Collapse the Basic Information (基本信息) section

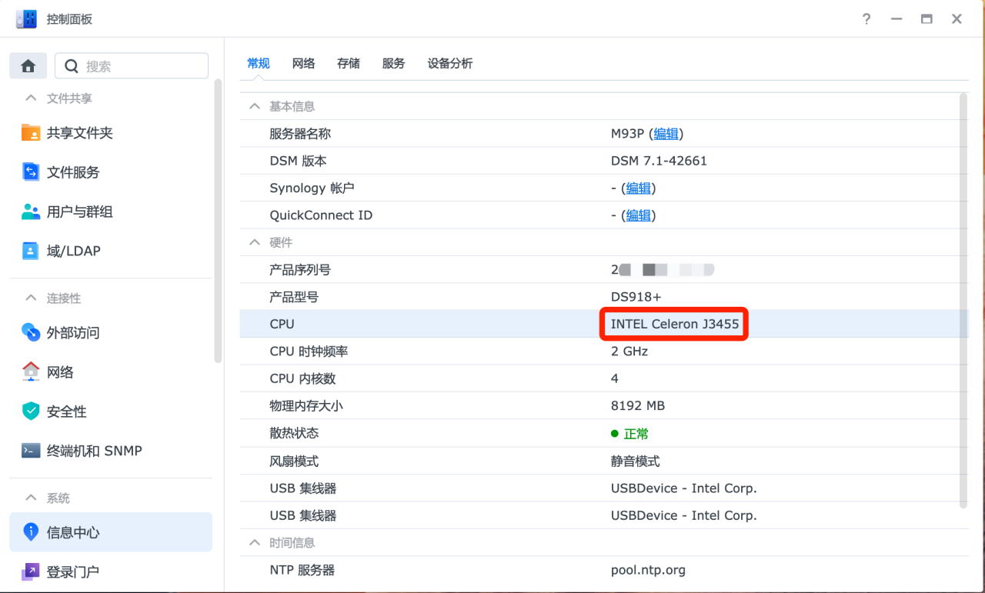click(254, 106)
